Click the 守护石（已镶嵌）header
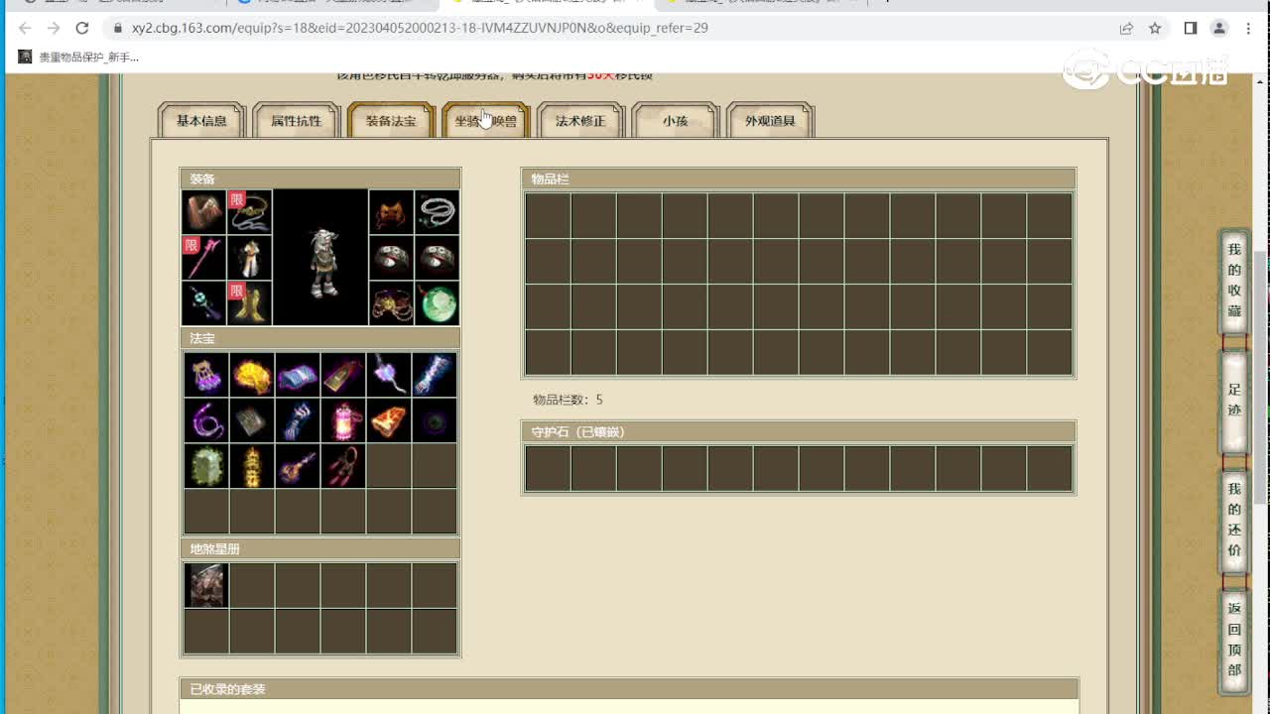This screenshot has width=1270, height=714. [x=799, y=431]
